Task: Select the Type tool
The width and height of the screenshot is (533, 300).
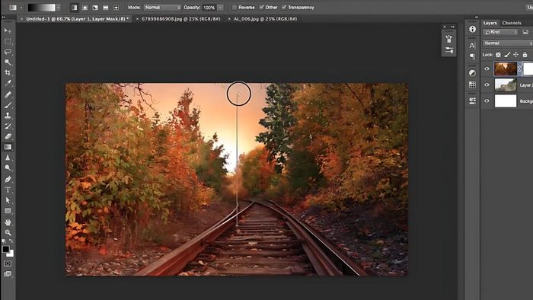Action: (8, 190)
